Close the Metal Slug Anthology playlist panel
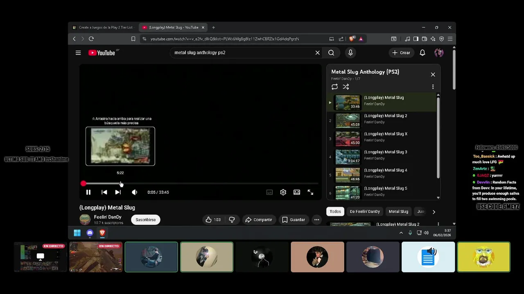 click(x=433, y=75)
